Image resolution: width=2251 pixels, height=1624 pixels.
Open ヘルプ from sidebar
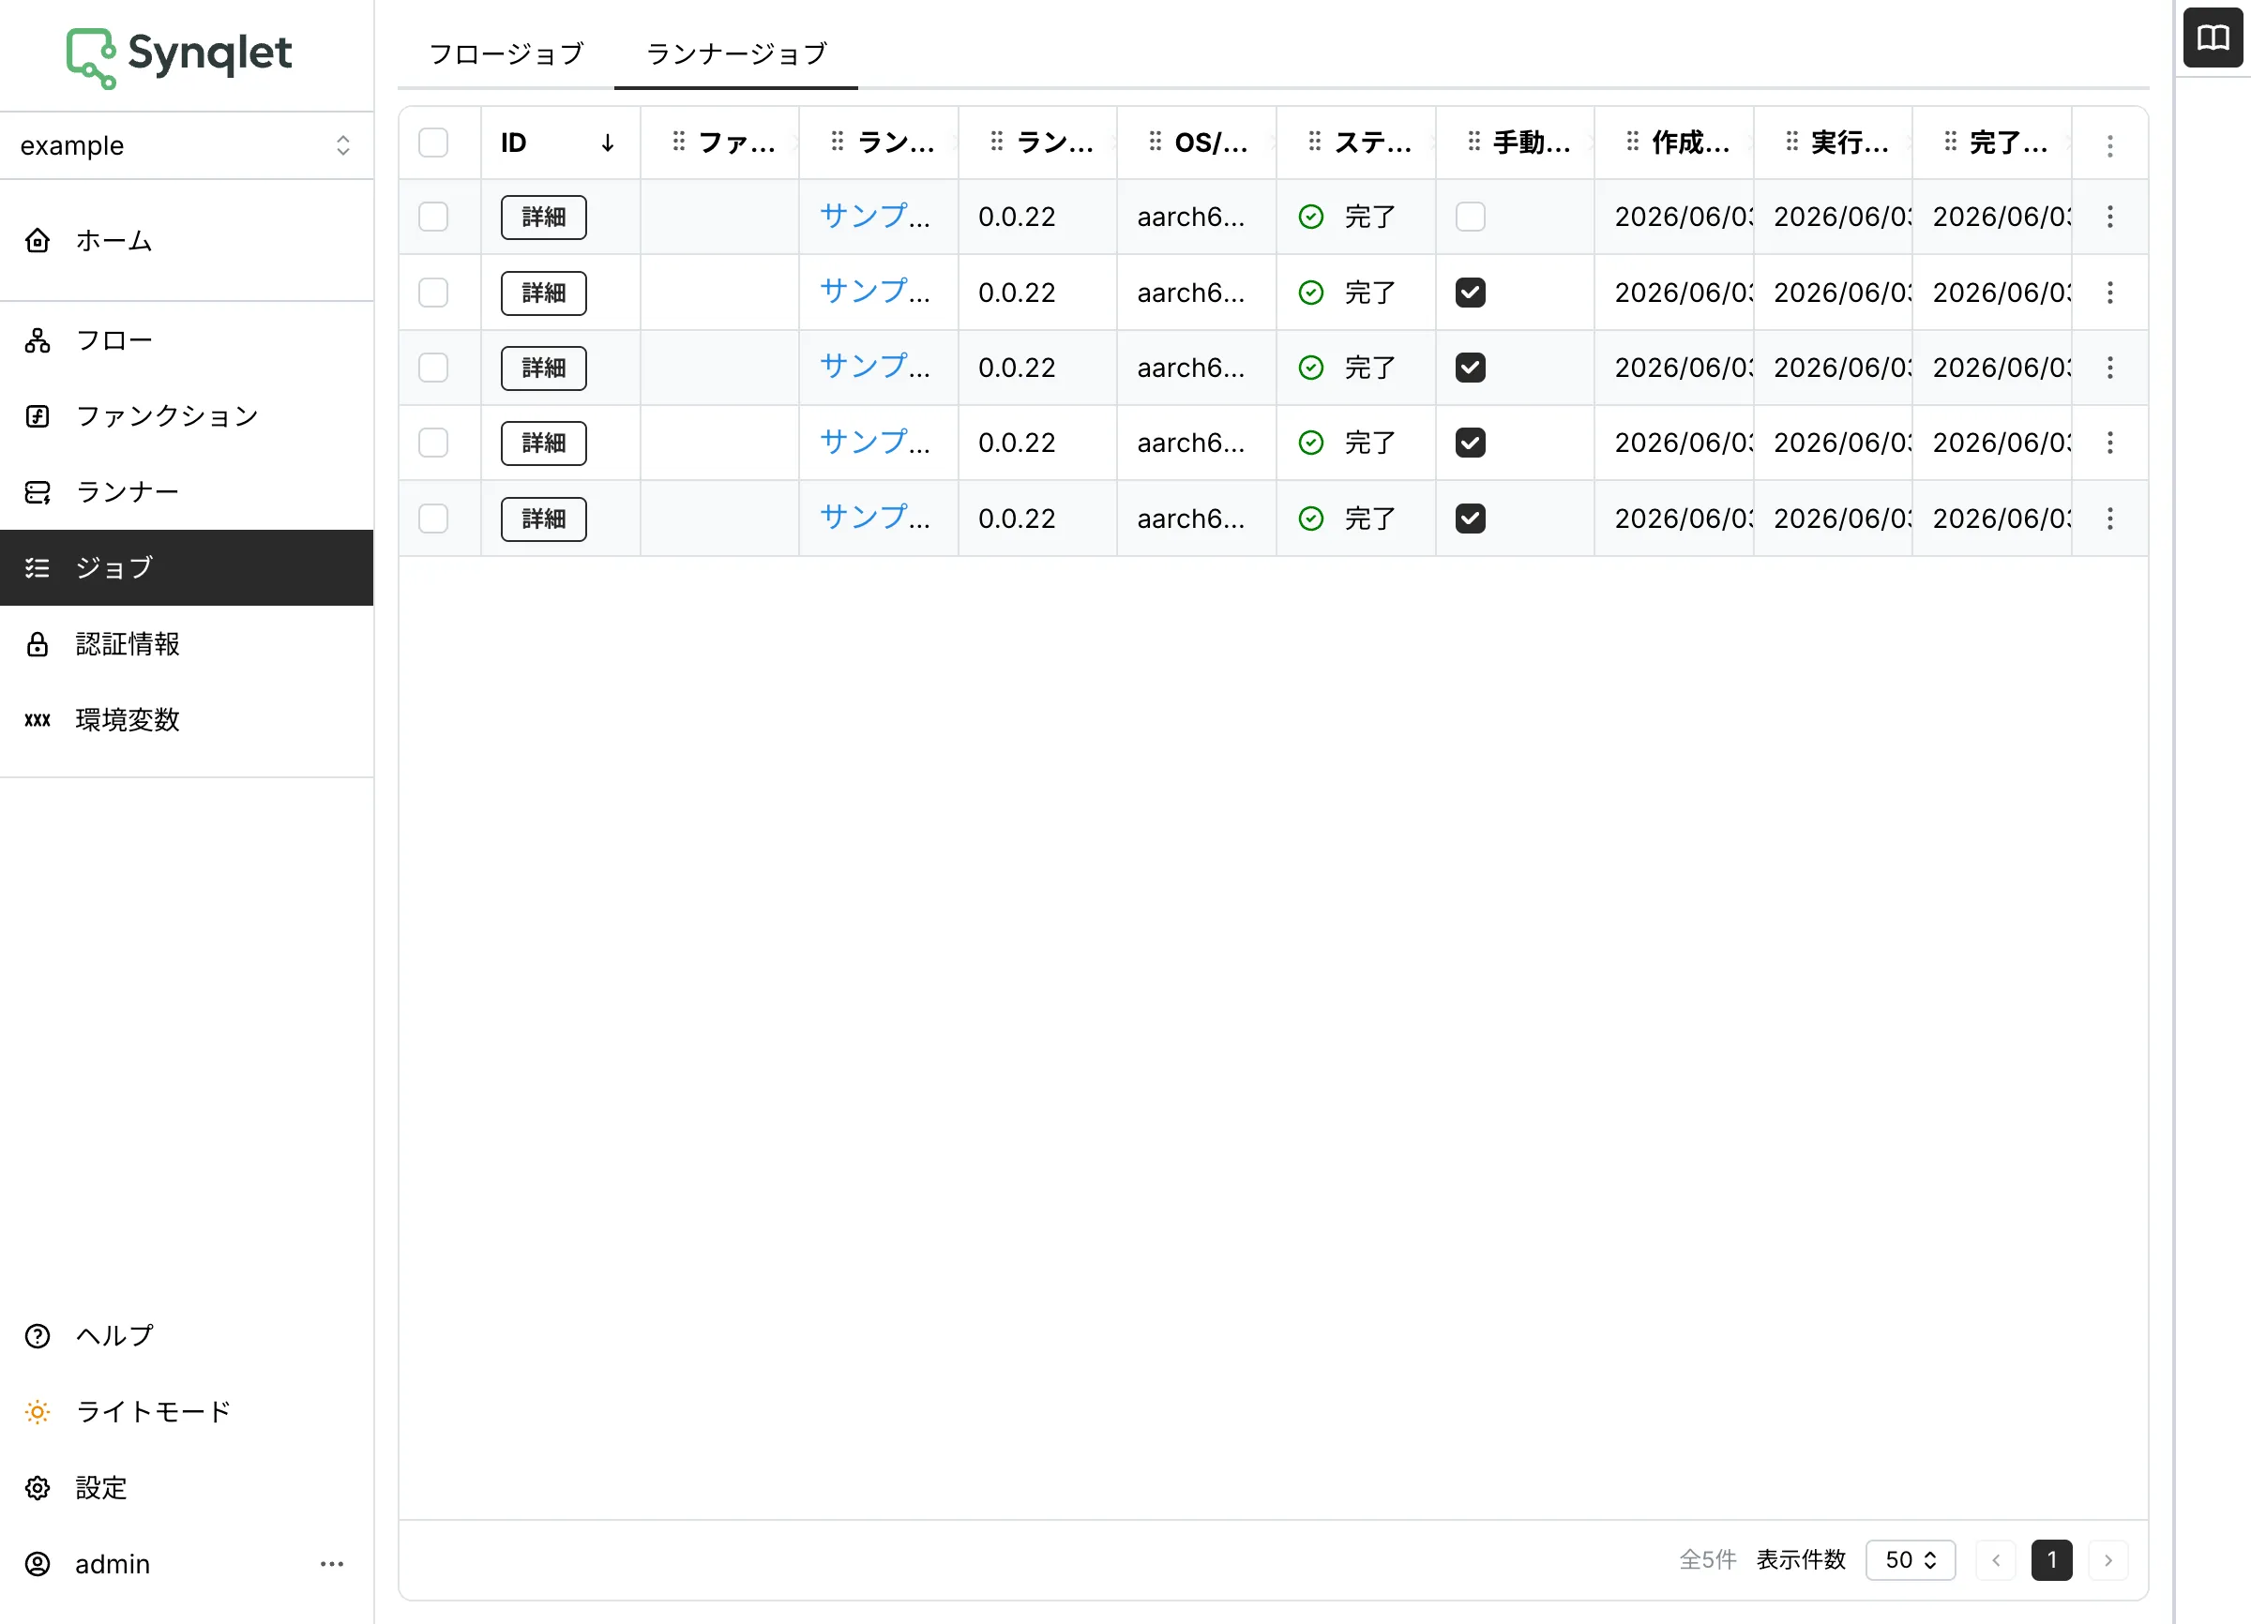click(187, 1335)
